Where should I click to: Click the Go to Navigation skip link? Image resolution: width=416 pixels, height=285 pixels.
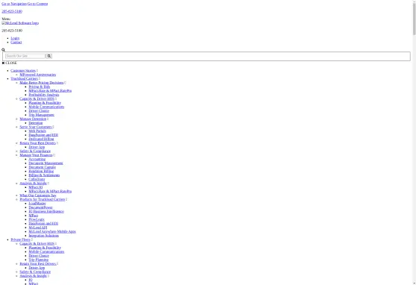tap(14, 4)
